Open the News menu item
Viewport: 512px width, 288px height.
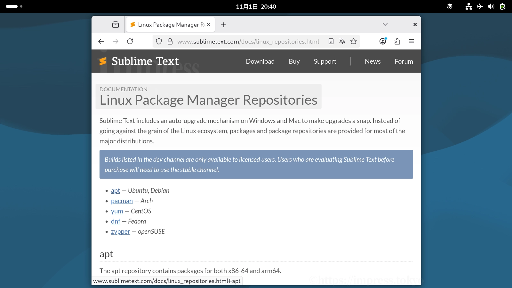click(373, 61)
